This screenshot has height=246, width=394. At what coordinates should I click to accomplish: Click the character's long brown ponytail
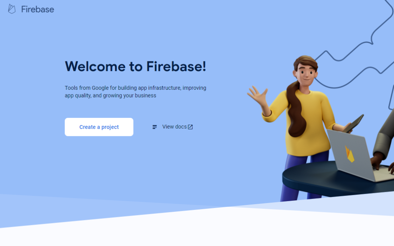(296, 110)
